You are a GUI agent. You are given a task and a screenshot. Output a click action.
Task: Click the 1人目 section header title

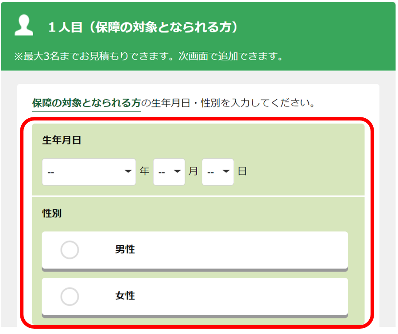point(143,27)
